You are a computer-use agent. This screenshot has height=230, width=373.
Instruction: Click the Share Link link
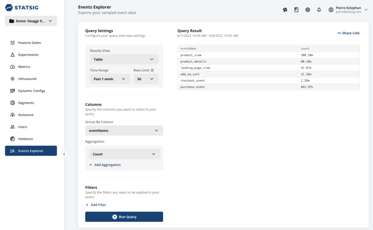tap(349, 33)
